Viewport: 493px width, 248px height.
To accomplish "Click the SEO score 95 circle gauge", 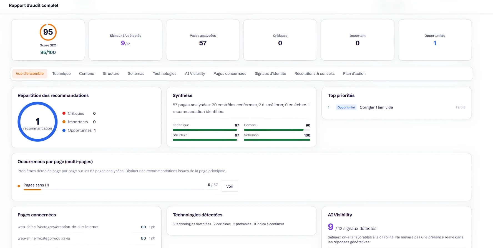I will click(x=48, y=32).
